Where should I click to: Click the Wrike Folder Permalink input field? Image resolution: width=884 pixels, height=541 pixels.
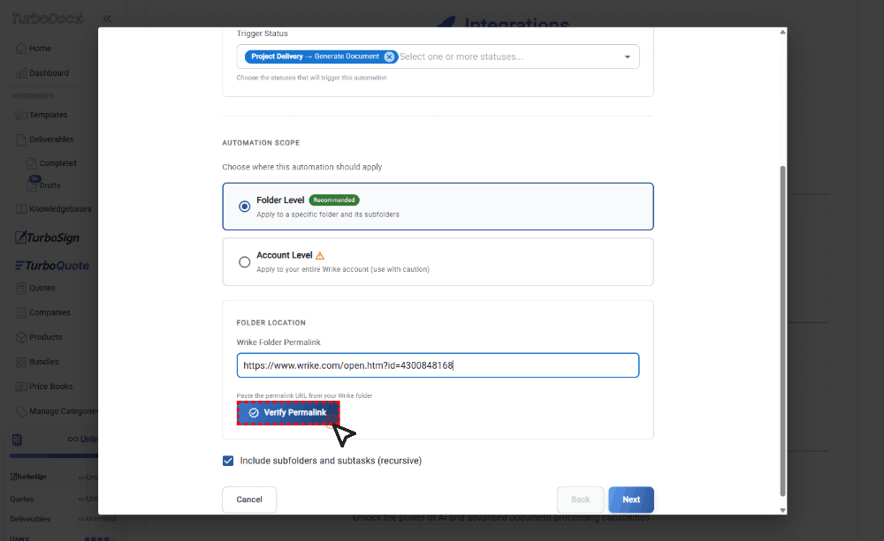[438, 365]
